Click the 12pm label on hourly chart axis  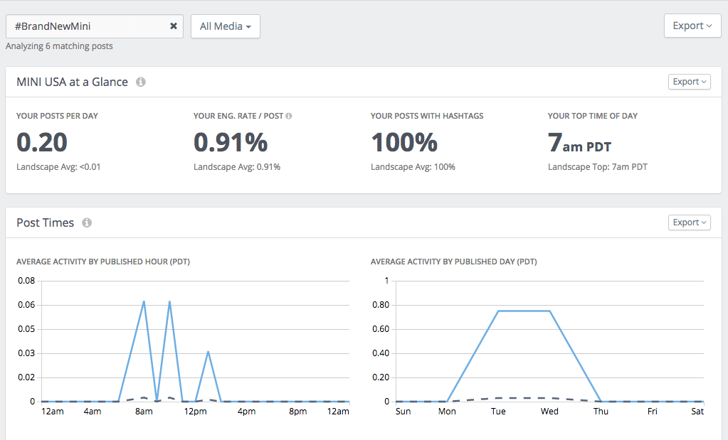coord(195,412)
